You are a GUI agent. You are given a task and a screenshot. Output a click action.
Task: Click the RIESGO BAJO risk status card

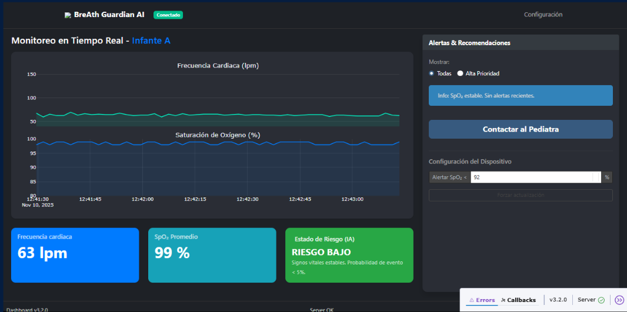(349, 255)
